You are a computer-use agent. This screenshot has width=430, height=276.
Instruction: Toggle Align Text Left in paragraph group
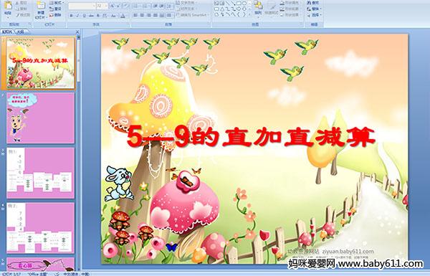click(135, 15)
